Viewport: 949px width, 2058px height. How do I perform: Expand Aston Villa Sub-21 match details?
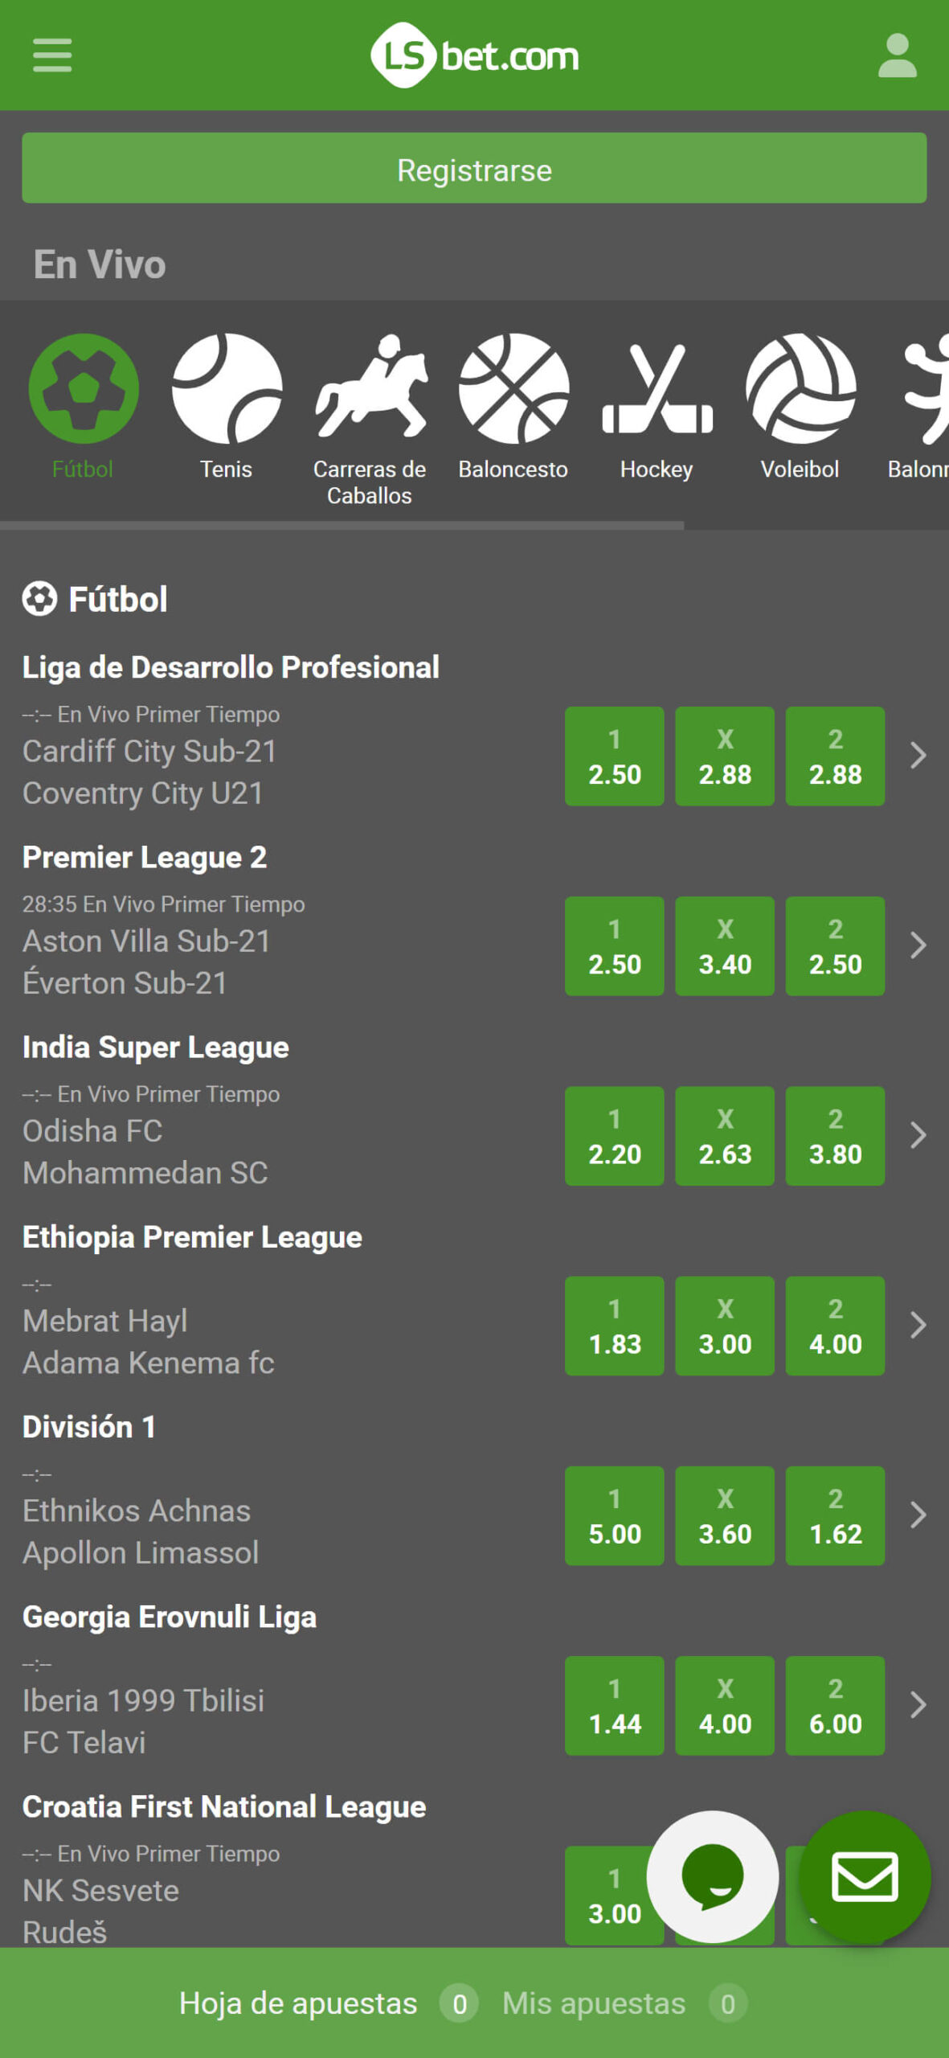918,945
